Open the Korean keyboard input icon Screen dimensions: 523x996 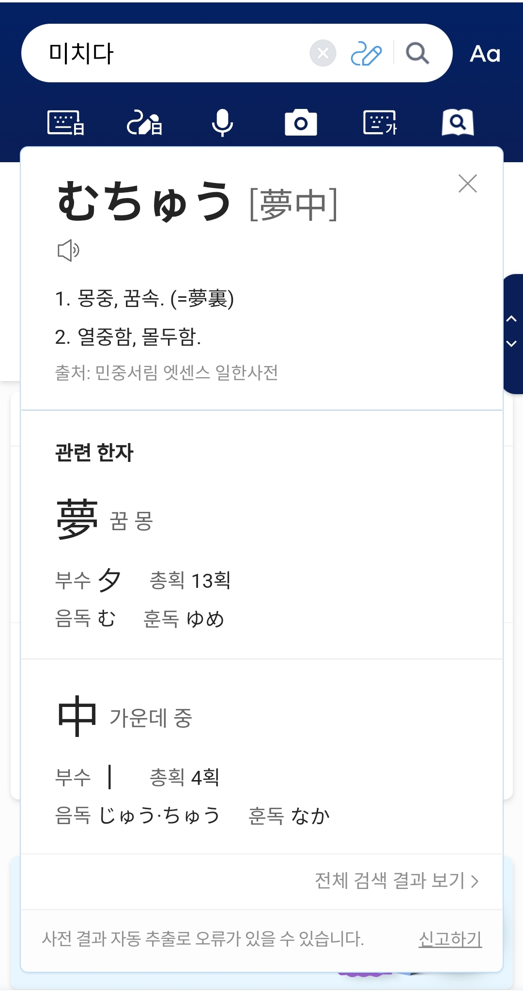click(x=380, y=123)
